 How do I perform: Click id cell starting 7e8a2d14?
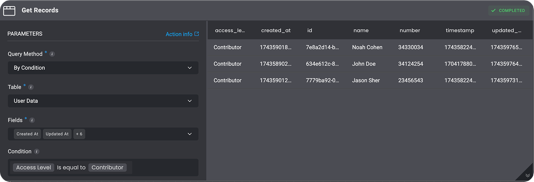click(322, 47)
